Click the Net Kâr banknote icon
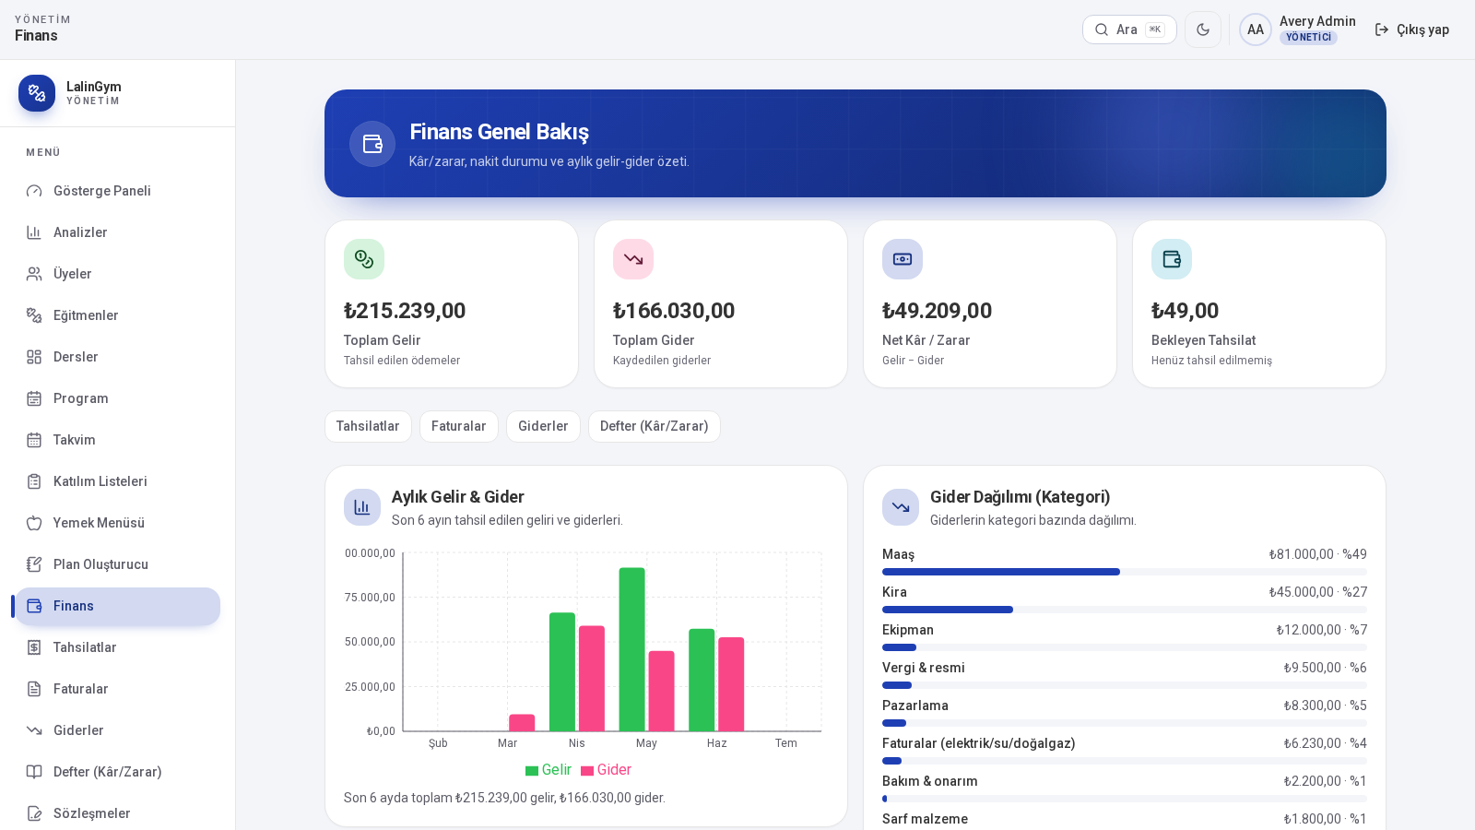1475x830 pixels. [x=903, y=259]
